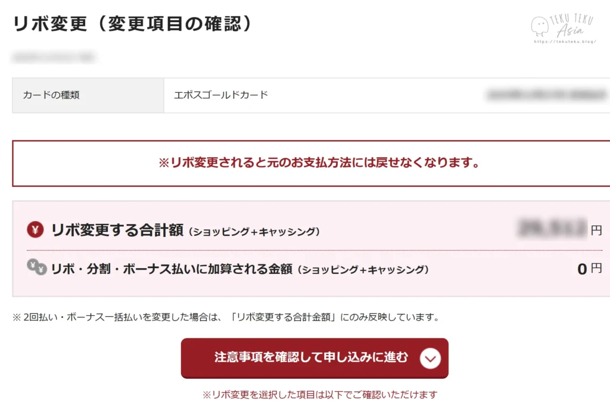Click the リボ変更する合計額 label
This screenshot has height=411, width=610.
117,230
